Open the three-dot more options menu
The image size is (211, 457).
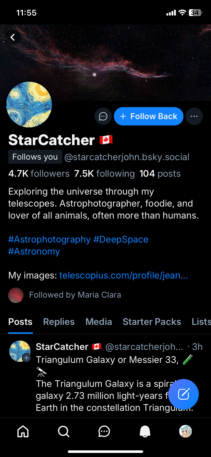click(x=194, y=117)
